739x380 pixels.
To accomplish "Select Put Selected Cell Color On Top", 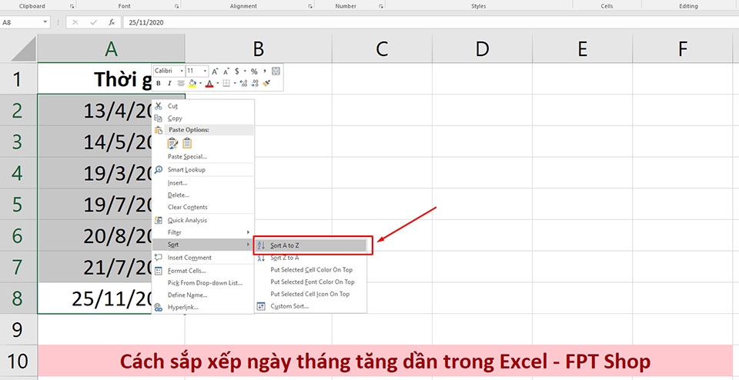I will pos(311,270).
